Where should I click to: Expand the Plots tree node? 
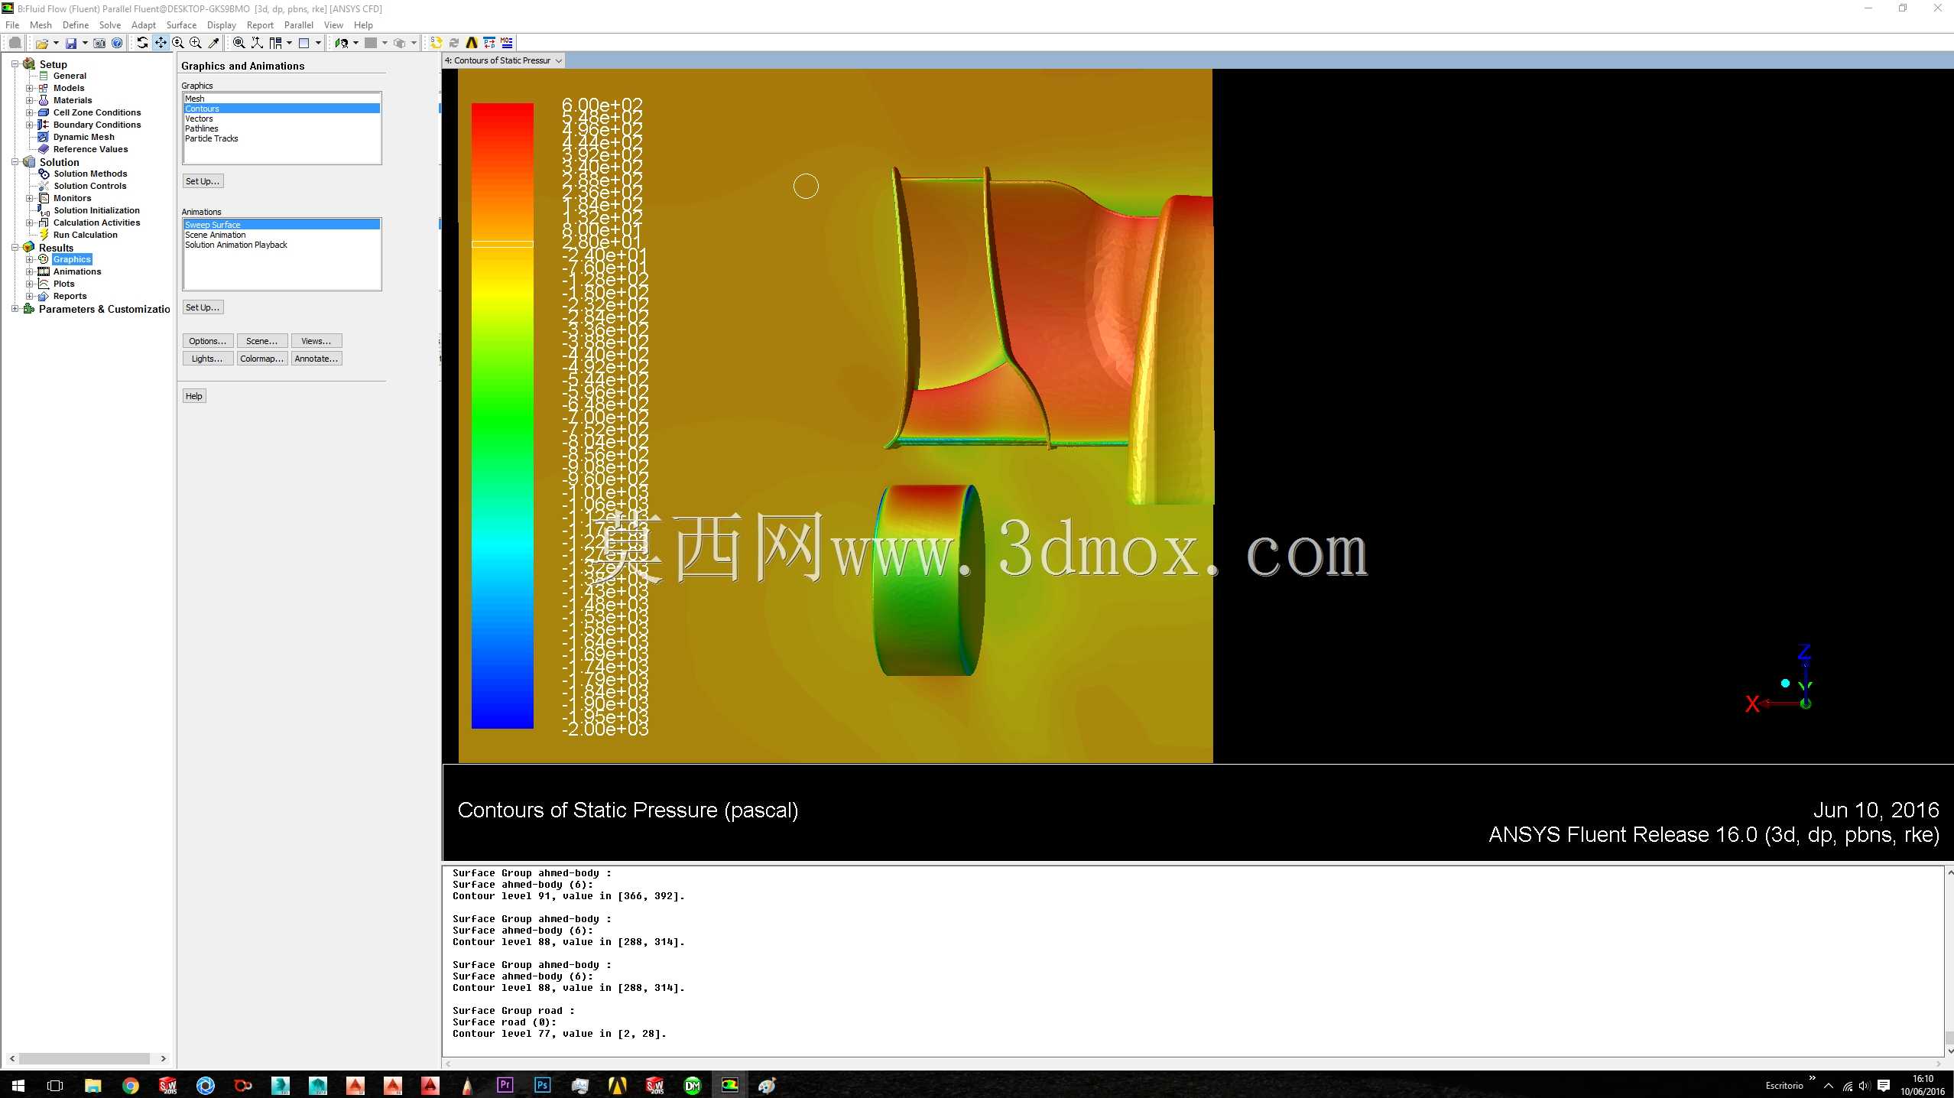[30, 284]
